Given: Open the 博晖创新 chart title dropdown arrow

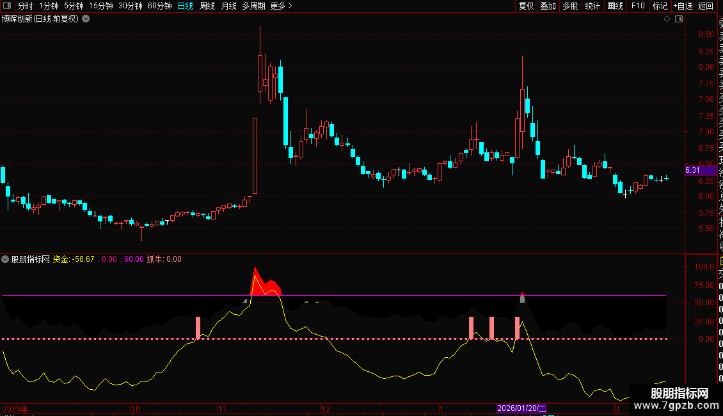Looking at the screenshot, I should (86, 19).
